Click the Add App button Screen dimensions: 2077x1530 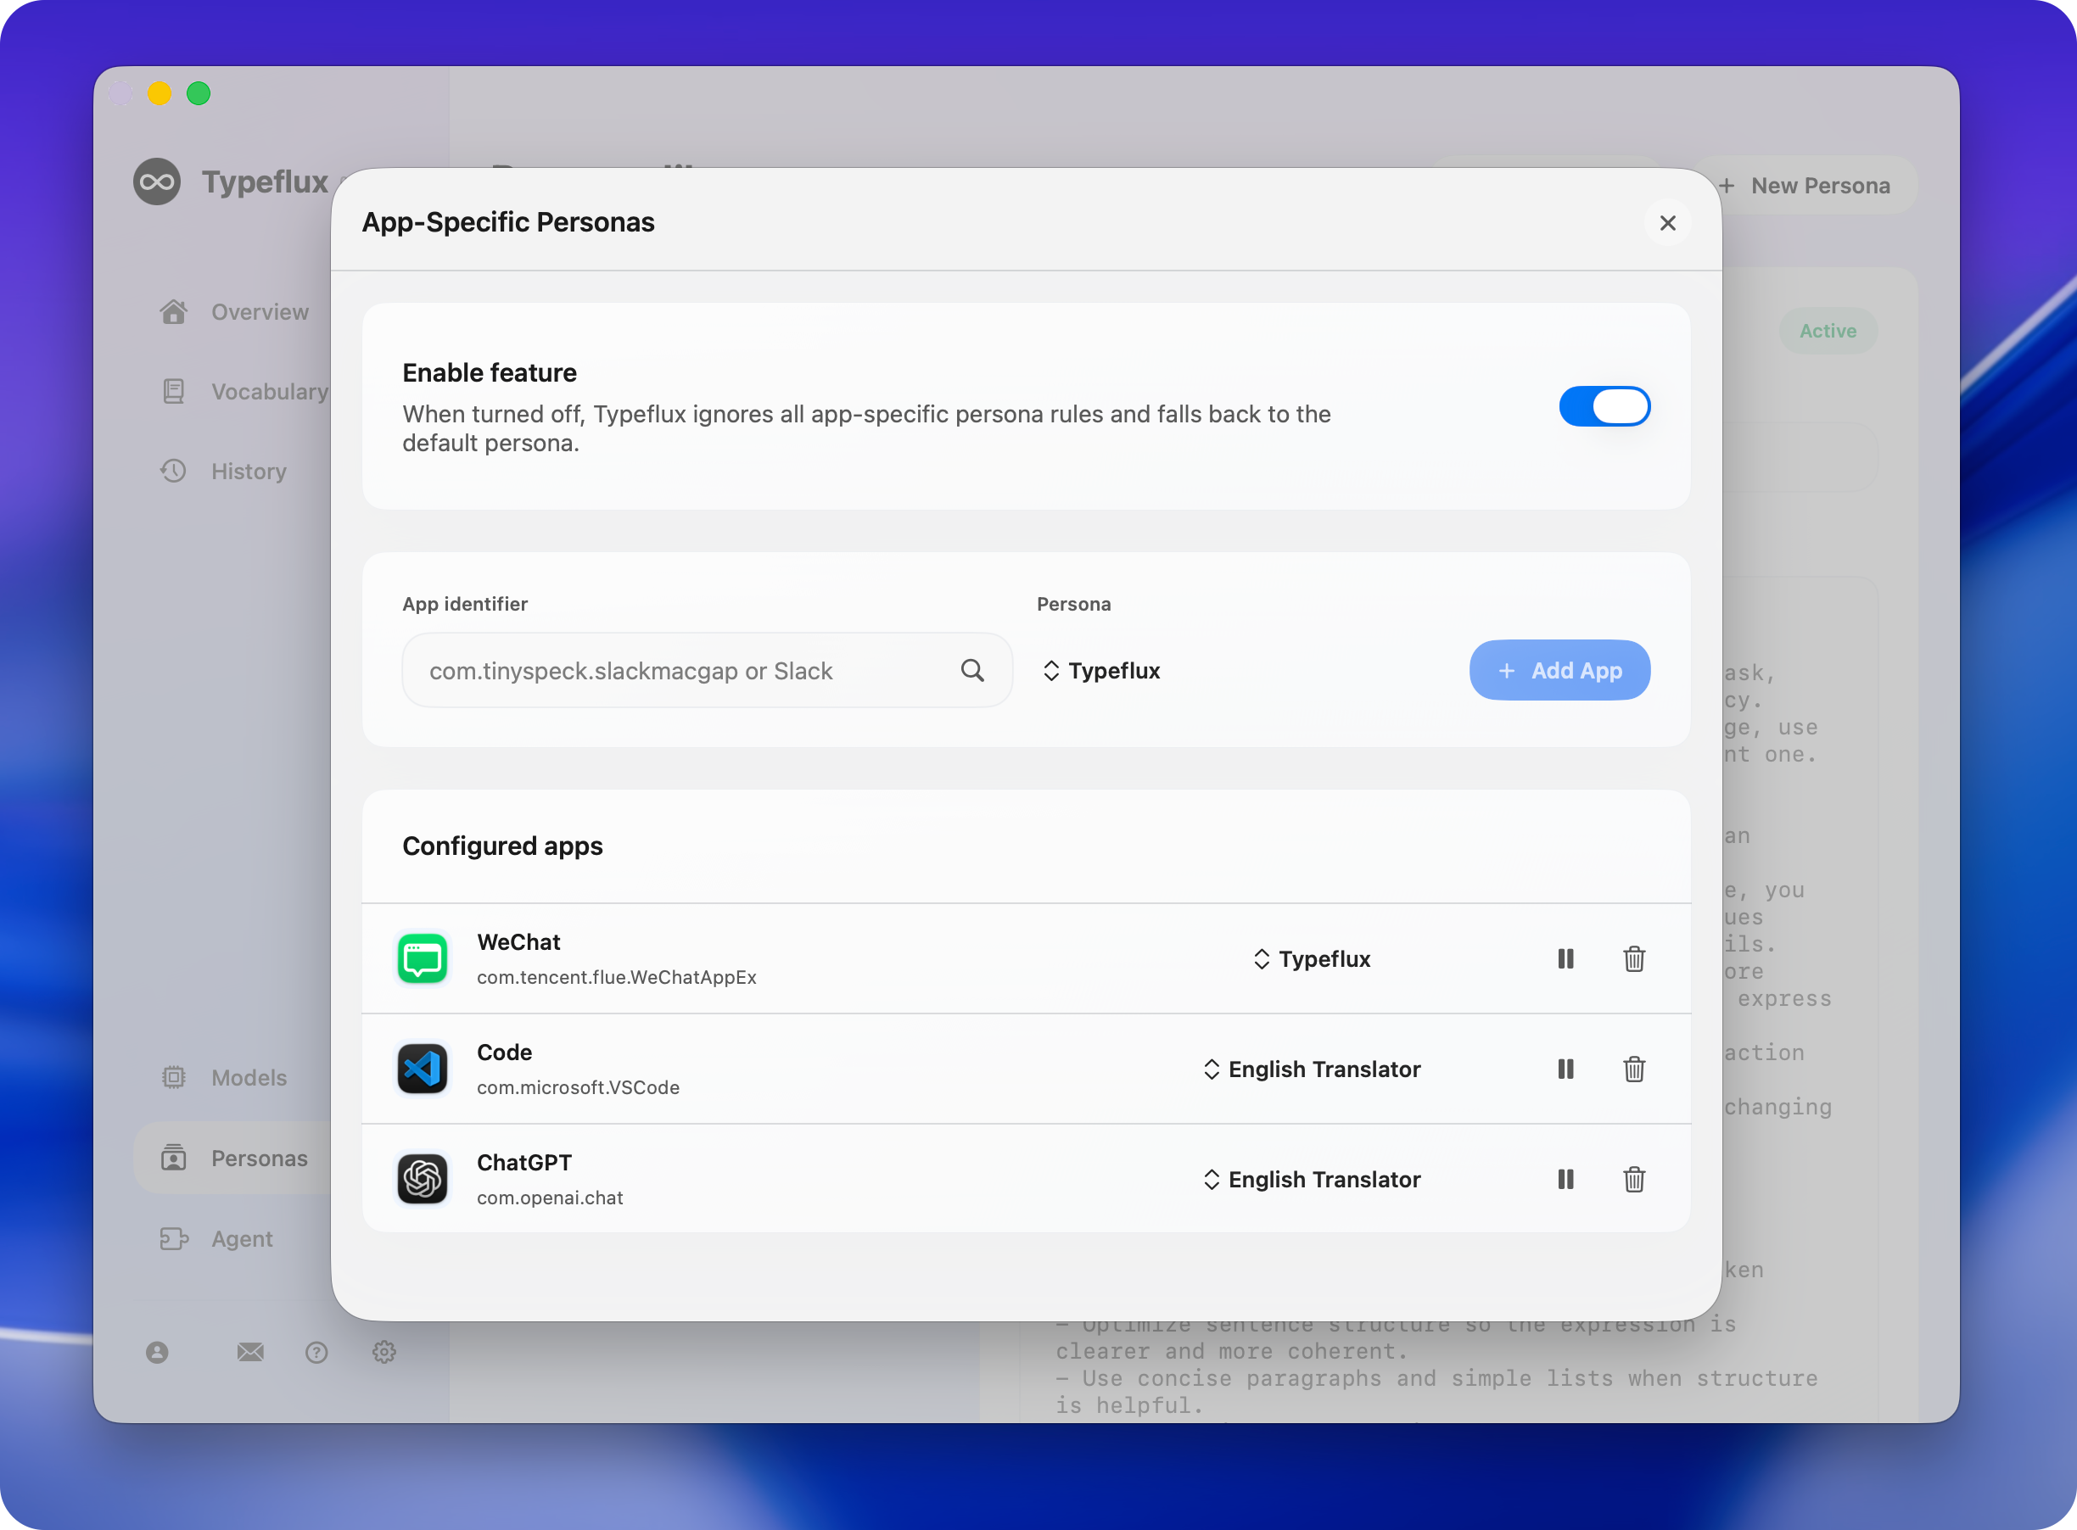coord(1559,671)
